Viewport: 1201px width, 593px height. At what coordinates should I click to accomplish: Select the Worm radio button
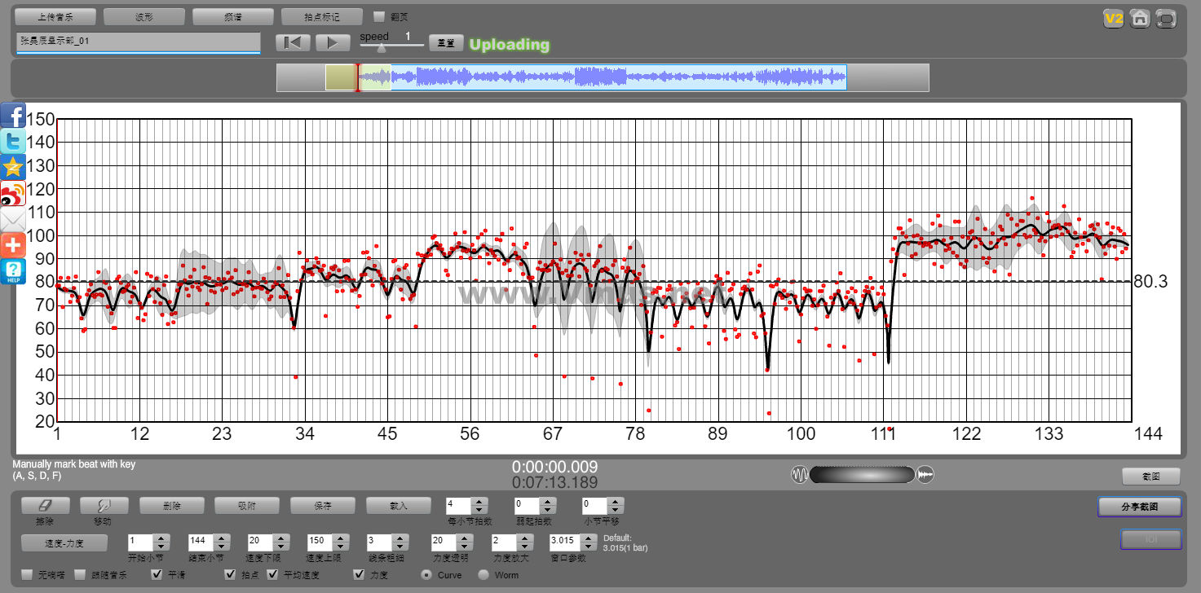483,575
